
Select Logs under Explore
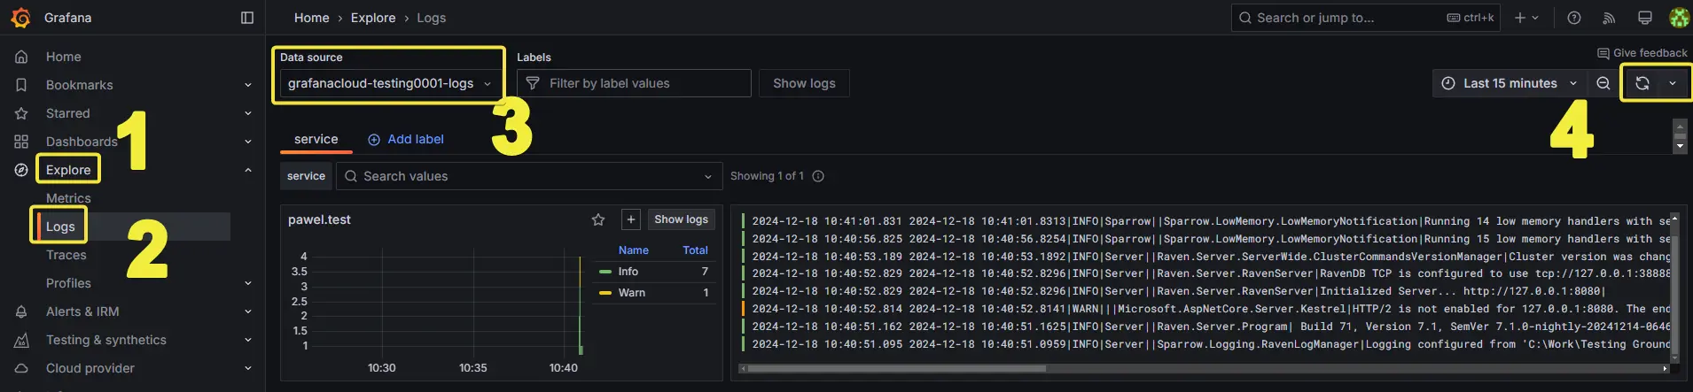tap(60, 227)
